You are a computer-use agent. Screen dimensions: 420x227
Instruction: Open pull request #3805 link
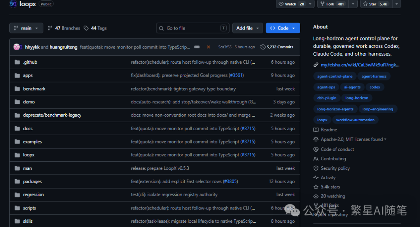(230, 182)
